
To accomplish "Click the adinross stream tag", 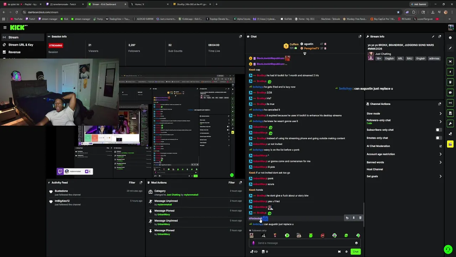I will (434, 59).
